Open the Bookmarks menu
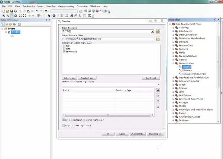Viewport: 223px width, 159px height. (x=29, y=6)
